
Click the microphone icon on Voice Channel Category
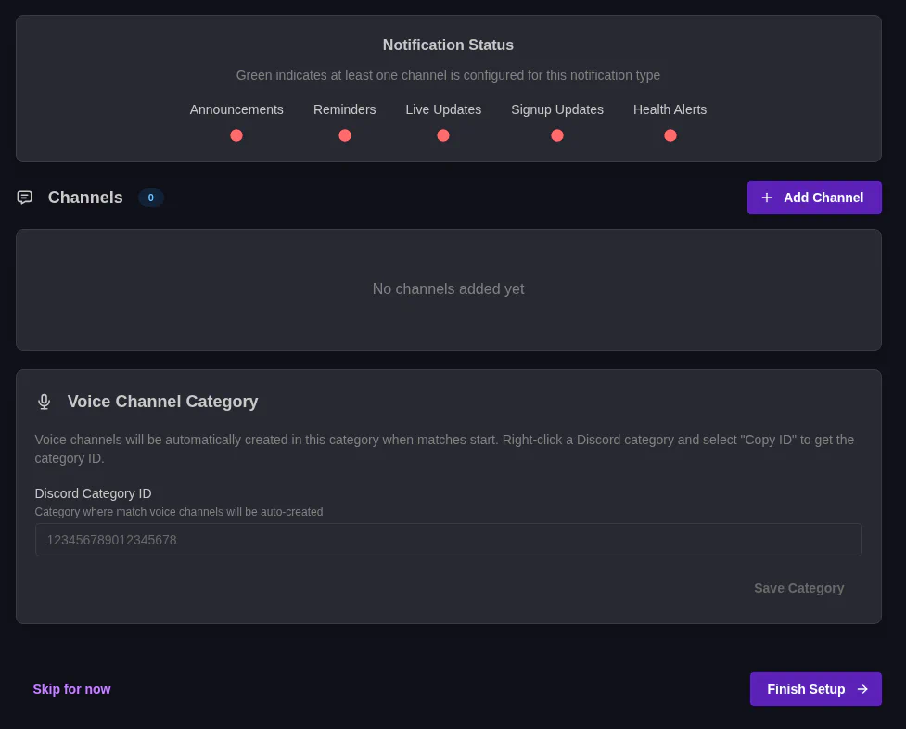click(x=44, y=402)
